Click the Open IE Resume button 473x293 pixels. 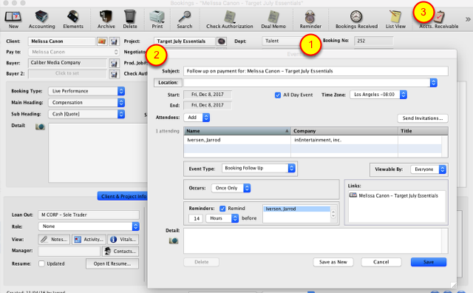pyautogui.click(x=112, y=263)
